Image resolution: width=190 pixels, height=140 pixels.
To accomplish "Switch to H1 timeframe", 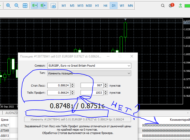I will [97, 5].
